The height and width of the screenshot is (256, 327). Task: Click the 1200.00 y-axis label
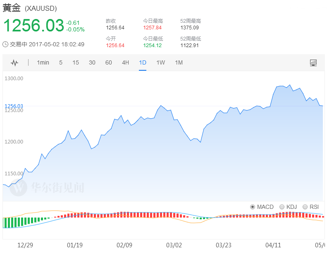click(14, 142)
